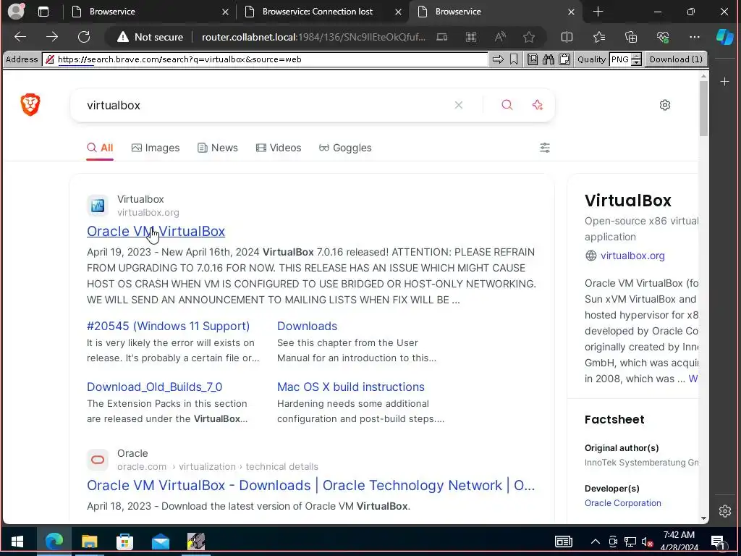This screenshot has height=556, width=741.
Task: Click the Browservice Go arrow button
Action: (x=498, y=59)
